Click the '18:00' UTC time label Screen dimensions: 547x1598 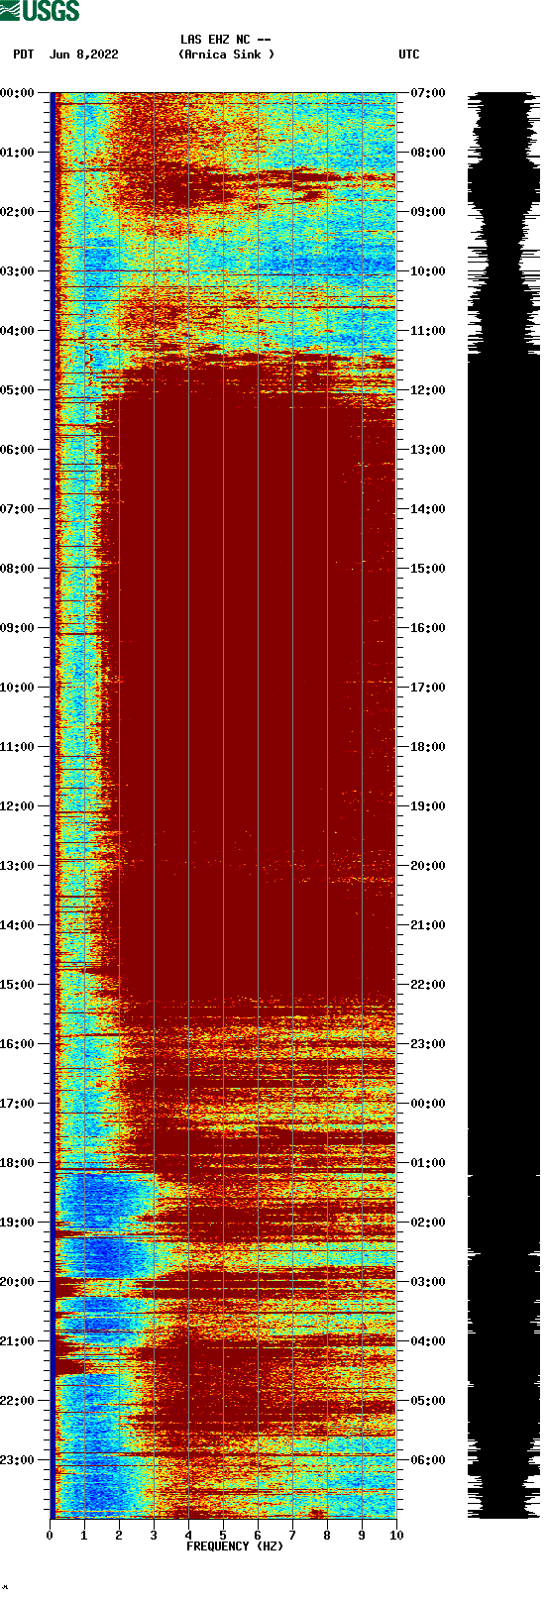pos(428,747)
